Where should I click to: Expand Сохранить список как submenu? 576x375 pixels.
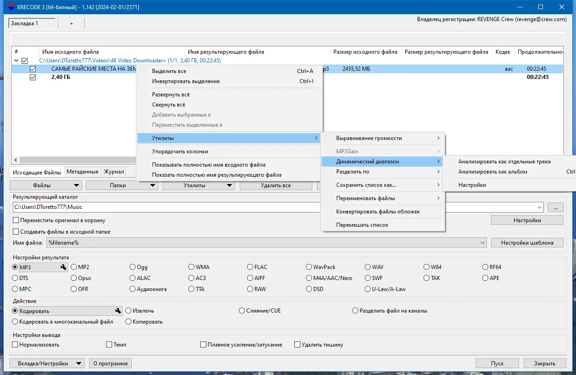pyautogui.click(x=383, y=185)
